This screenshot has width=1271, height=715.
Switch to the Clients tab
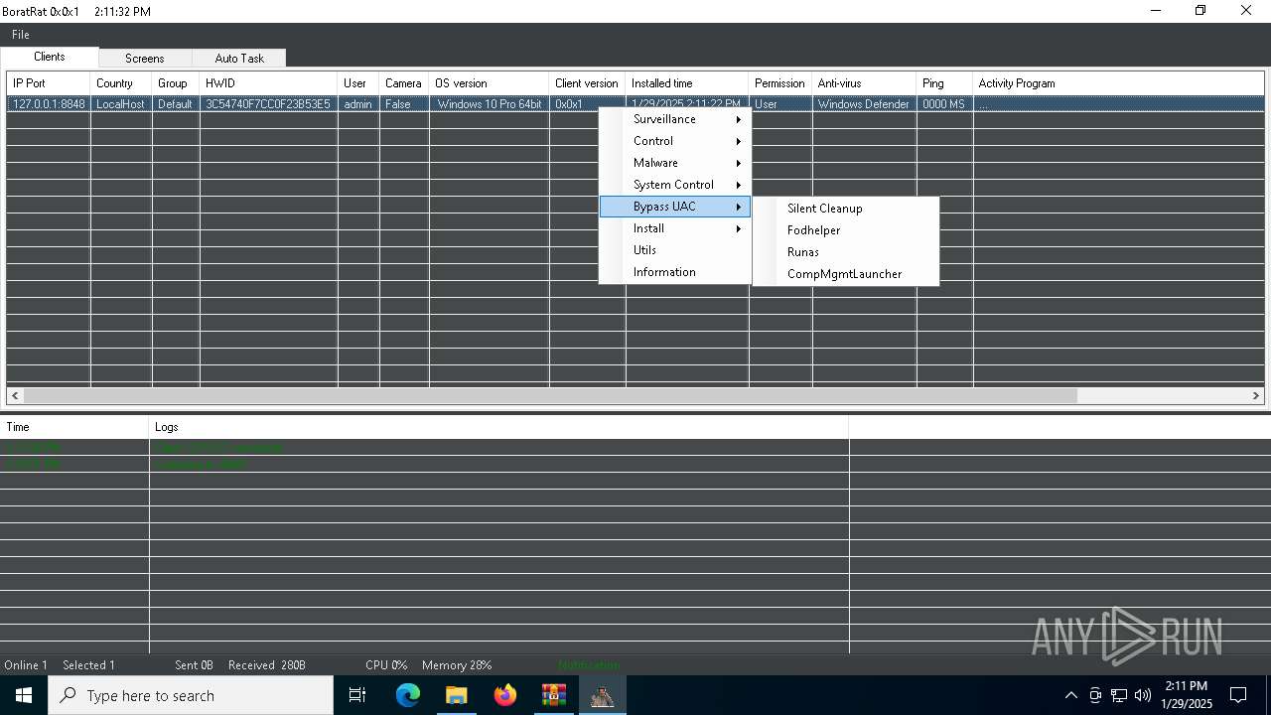click(50, 58)
